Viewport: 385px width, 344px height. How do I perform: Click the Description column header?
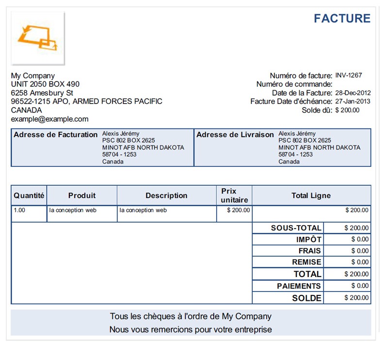coord(166,196)
